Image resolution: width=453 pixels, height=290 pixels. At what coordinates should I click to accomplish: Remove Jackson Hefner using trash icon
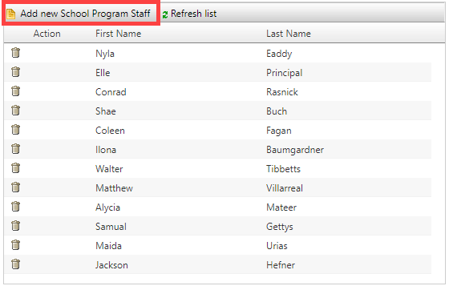click(15, 264)
